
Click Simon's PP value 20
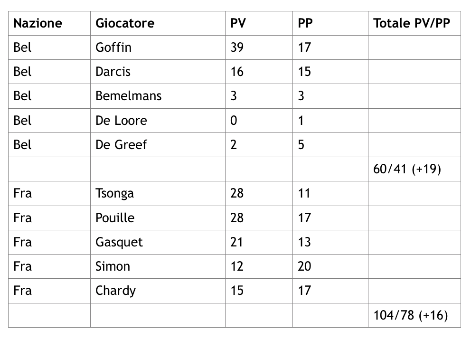click(x=304, y=266)
